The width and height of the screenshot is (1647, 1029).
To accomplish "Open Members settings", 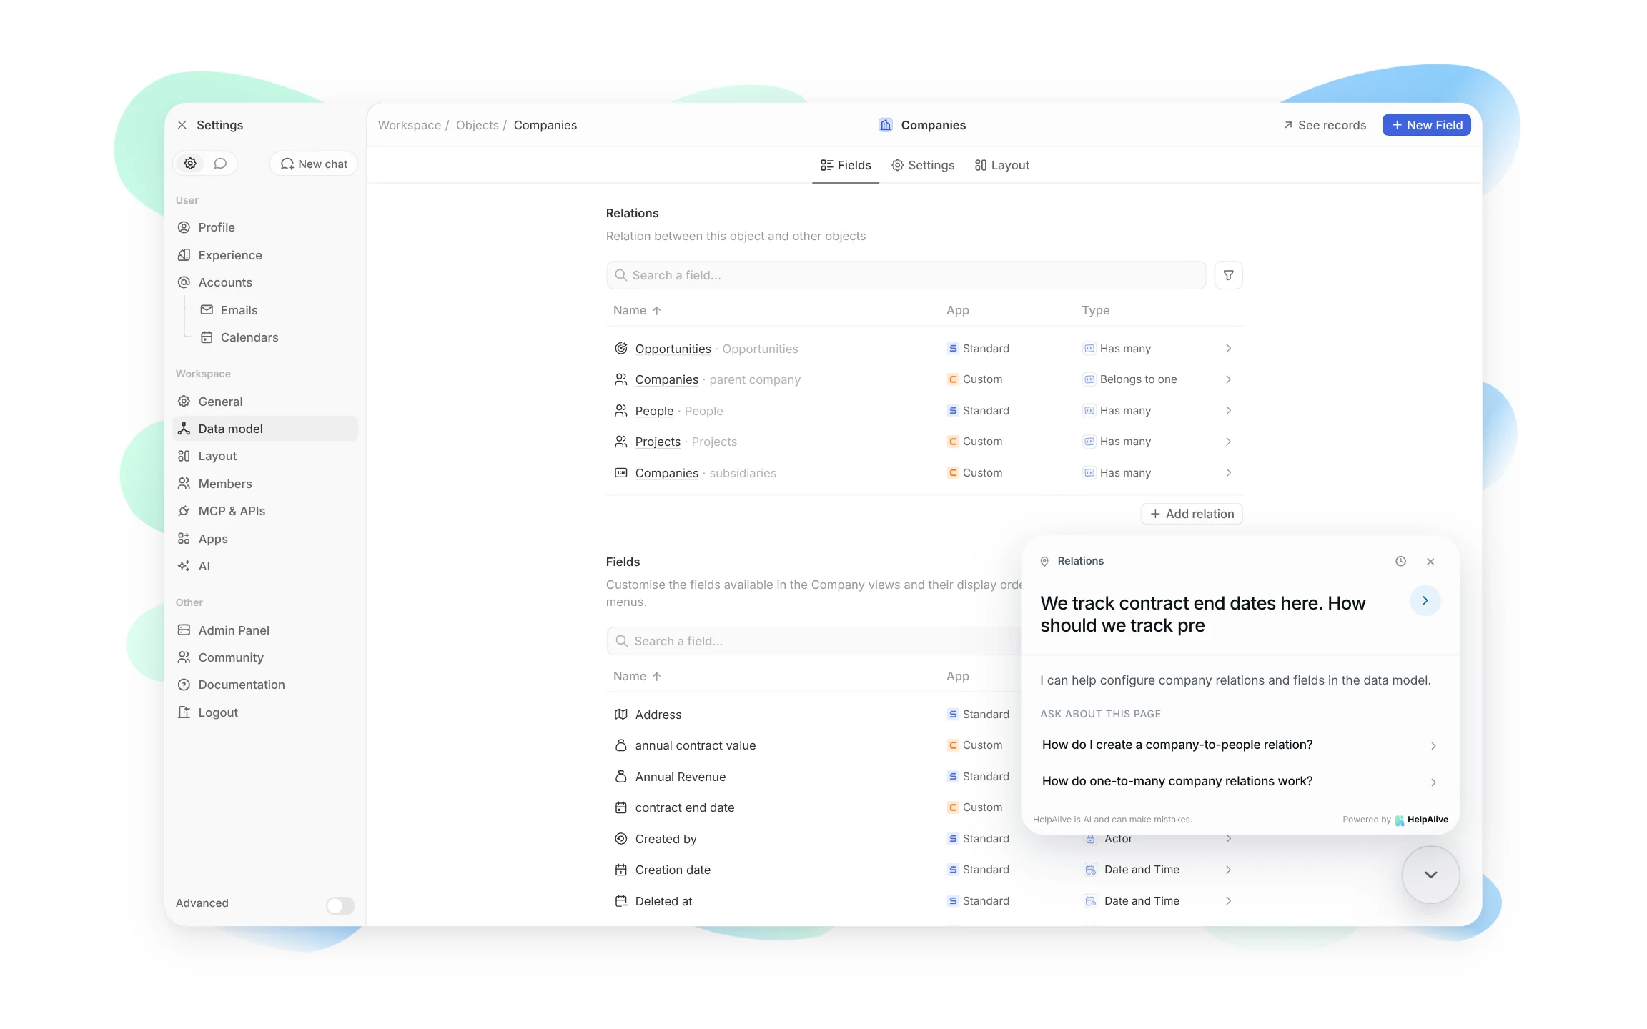I will coord(265,484).
